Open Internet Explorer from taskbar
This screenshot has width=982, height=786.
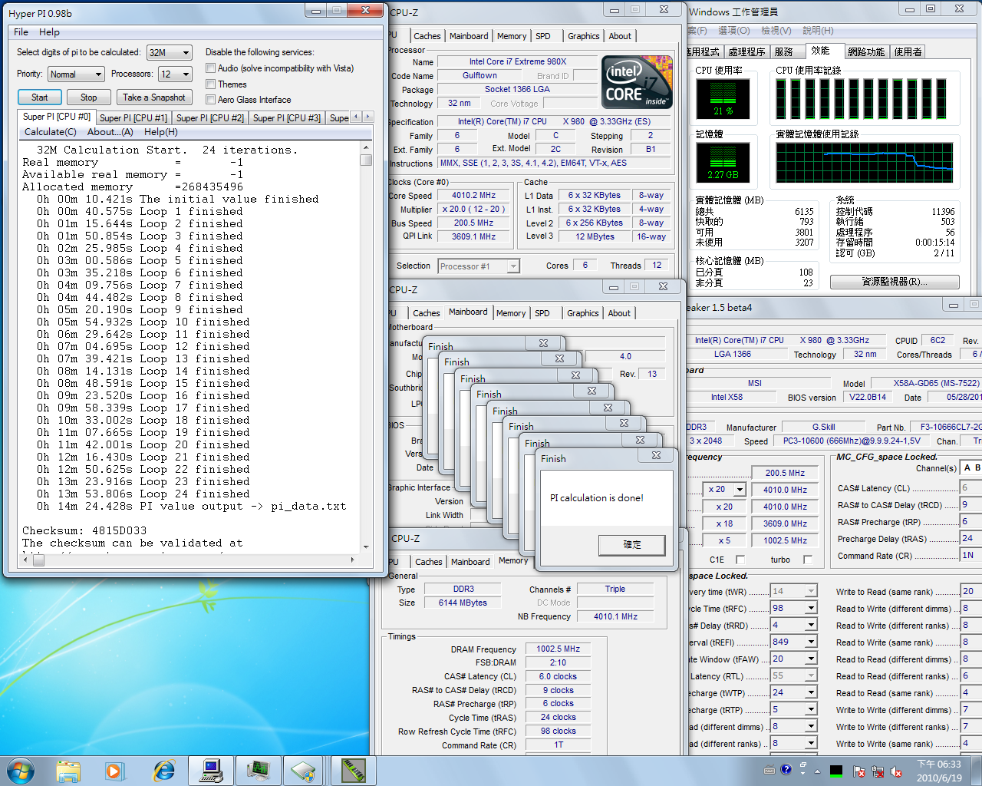163,771
